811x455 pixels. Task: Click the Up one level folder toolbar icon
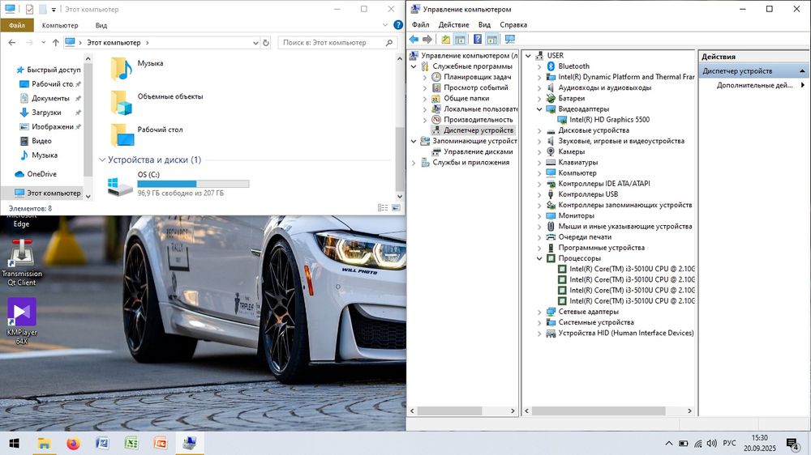point(445,39)
